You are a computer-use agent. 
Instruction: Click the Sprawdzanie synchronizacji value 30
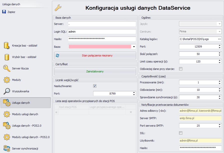pyautogui.click(x=199, y=97)
